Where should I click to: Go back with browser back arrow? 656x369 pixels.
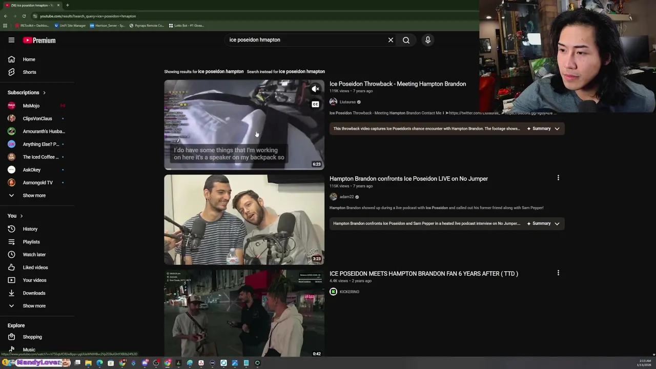6,16
